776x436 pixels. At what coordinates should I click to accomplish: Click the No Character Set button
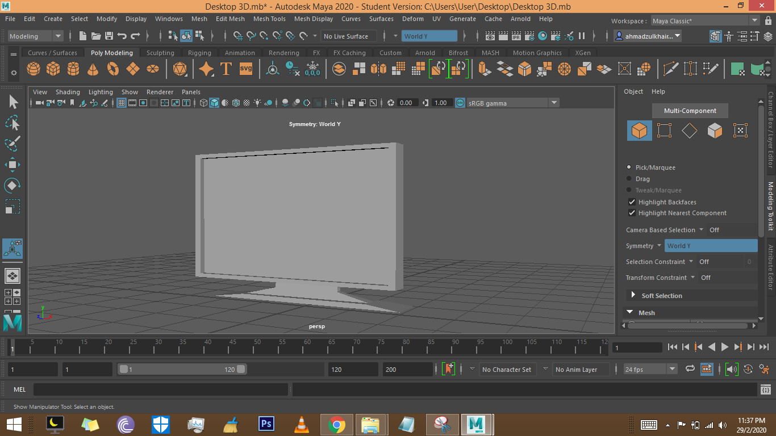pyautogui.click(x=507, y=369)
